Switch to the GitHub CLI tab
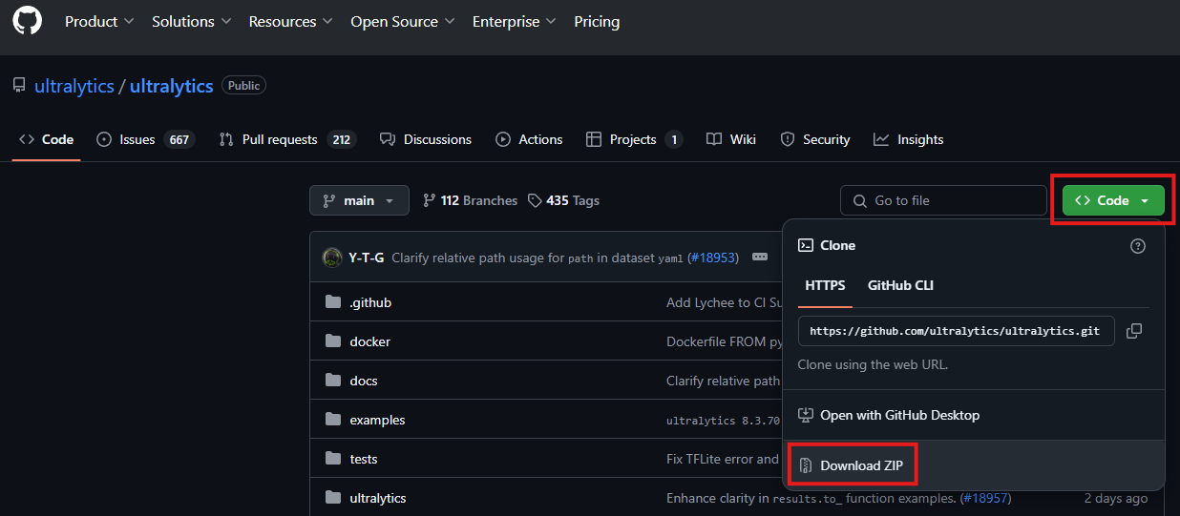Image resolution: width=1180 pixels, height=516 pixels. click(x=900, y=285)
